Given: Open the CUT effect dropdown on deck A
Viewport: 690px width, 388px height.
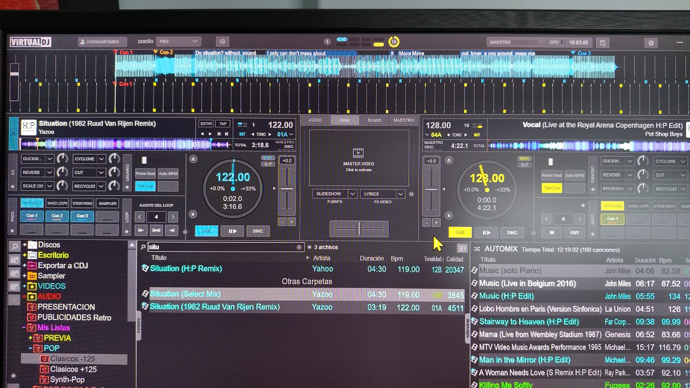Looking at the screenshot, I should [89, 173].
